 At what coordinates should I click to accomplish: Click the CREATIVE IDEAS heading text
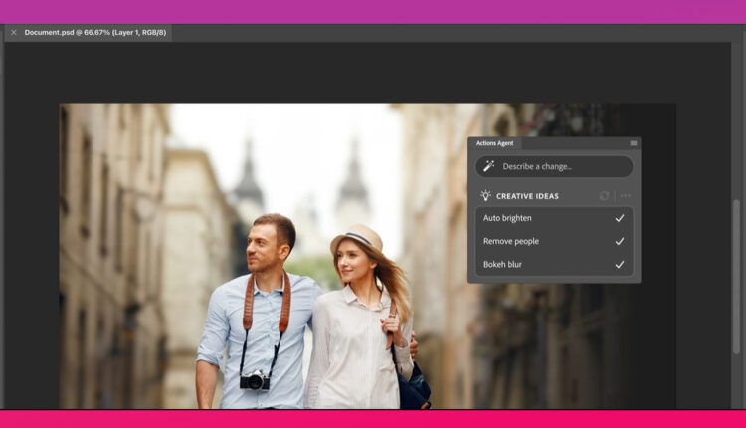pyautogui.click(x=527, y=196)
